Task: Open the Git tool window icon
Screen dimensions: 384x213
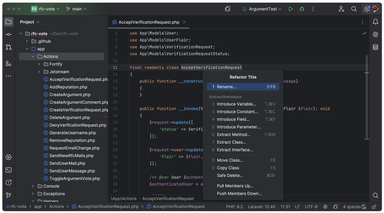Action: (x=9, y=195)
